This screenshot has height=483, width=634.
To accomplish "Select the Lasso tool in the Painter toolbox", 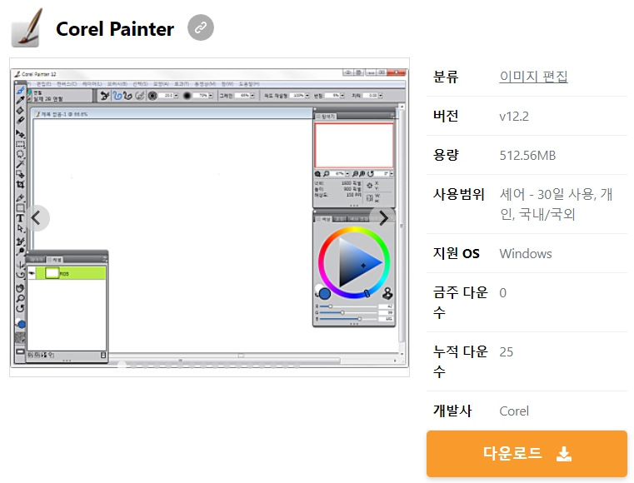I will [x=20, y=154].
